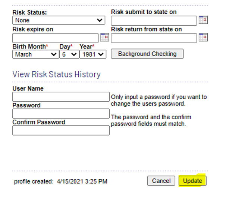The height and width of the screenshot is (199, 226).
Task: Expand the Risk Status dropdown
Action: pyautogui.click(x=59, y=20)
